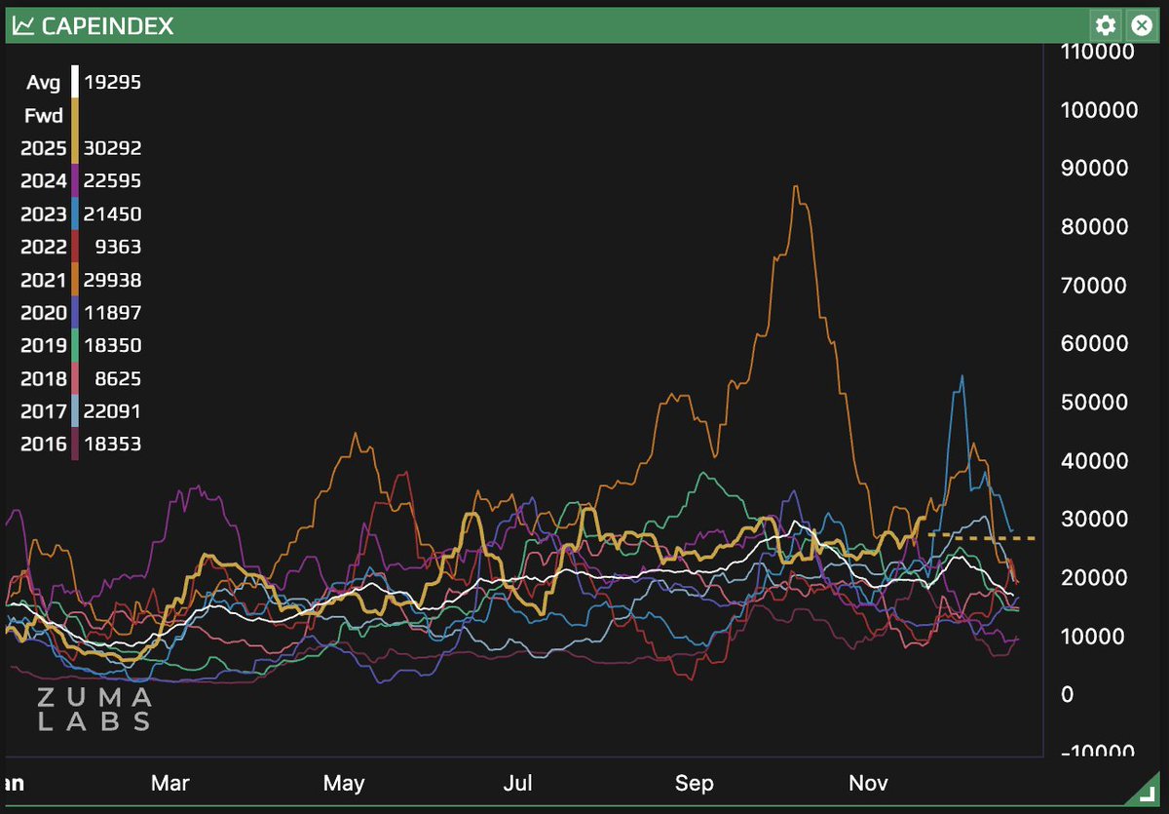Click the May label on time axis
The image size is (1169, 814).
[x=344, y=783]
